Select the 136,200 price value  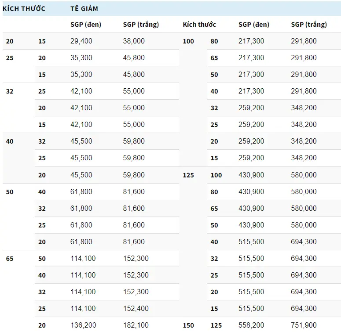point(83,325)
